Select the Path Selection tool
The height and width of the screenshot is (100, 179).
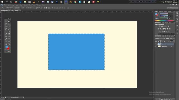tap(6, 41)
